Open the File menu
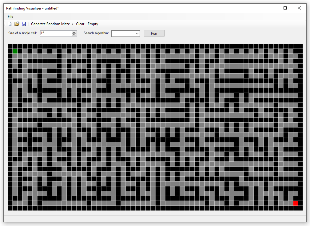This screenshot has height=226, width=310. coord(10,16)
